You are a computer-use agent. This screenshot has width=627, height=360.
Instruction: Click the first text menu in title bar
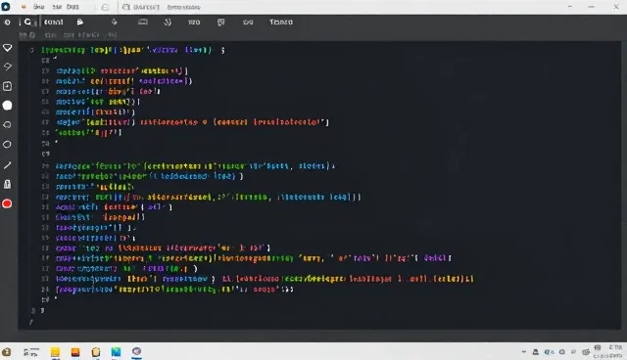(39, 7)
